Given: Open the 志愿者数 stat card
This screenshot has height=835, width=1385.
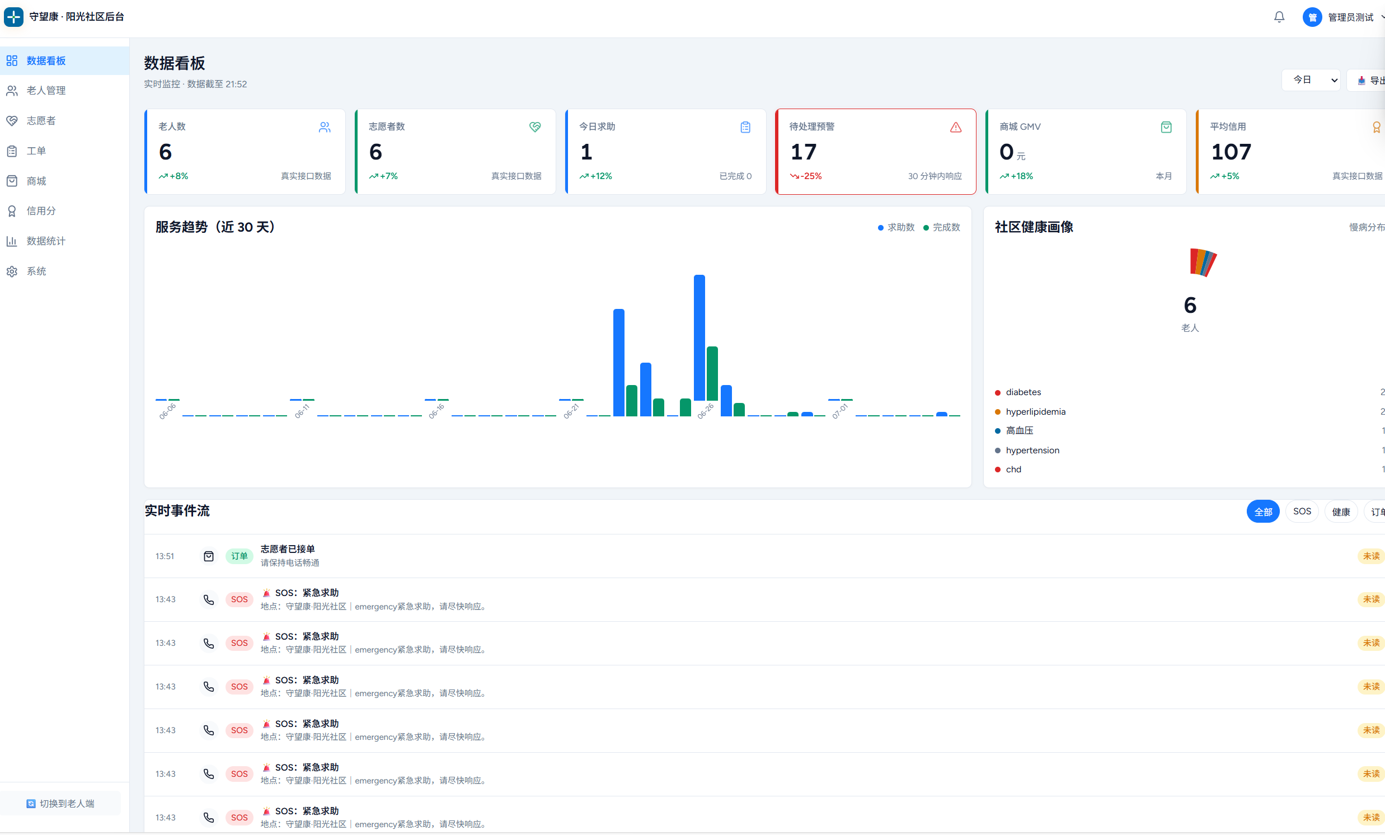Looking at the screenshot, I should tap(455, 152).
